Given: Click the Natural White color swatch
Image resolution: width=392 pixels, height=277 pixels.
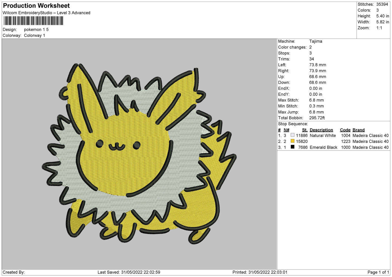Looking at the screenshot, I should pos(292,135).
